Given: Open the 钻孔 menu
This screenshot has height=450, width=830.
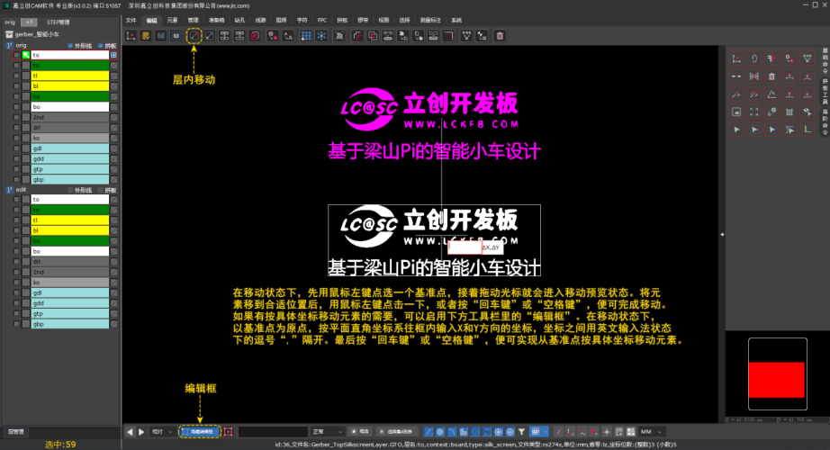Looking at the screenshot, I should [x=239, y=21].
